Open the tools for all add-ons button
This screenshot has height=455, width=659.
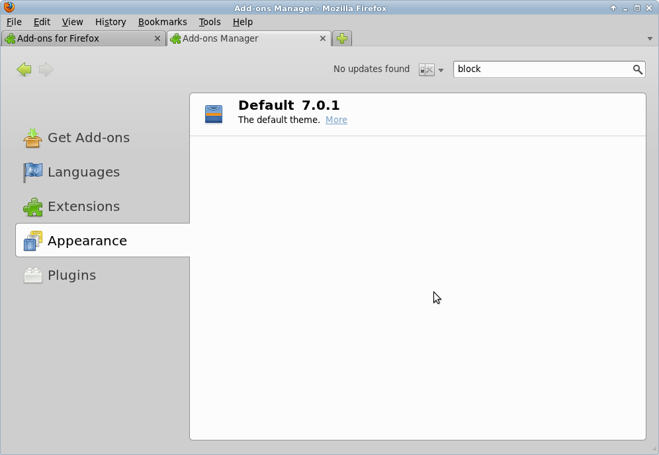click(x=427, y=69)
